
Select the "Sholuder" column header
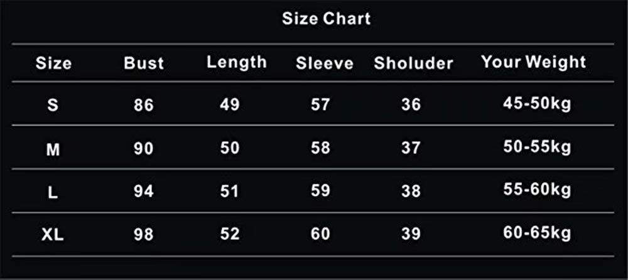click(x=413, y=63)
